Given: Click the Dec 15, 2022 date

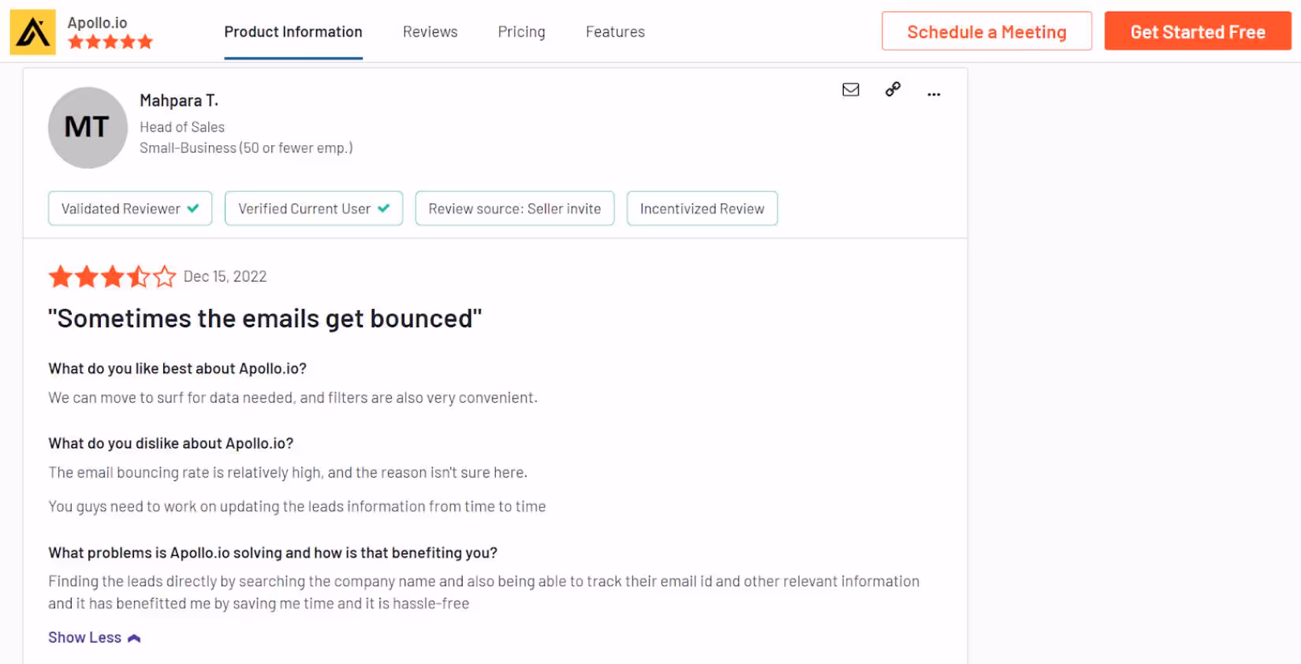Looking at the screenshot, I should coord(225,277).
